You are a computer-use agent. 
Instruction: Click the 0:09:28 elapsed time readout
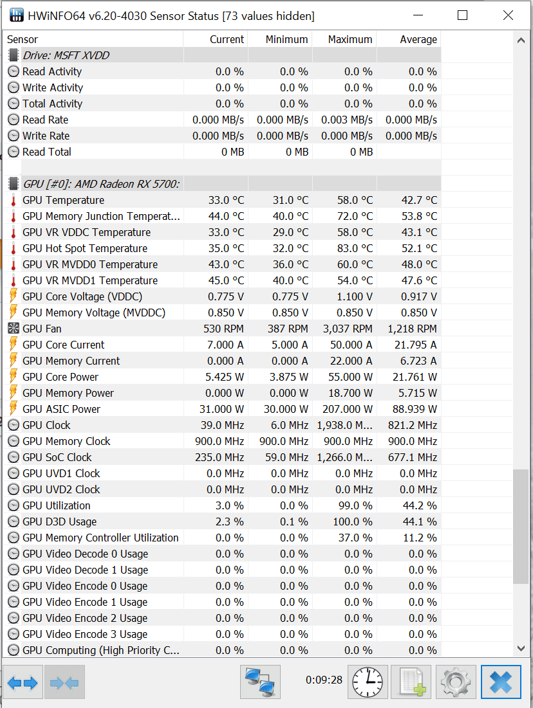pos(324,680)
